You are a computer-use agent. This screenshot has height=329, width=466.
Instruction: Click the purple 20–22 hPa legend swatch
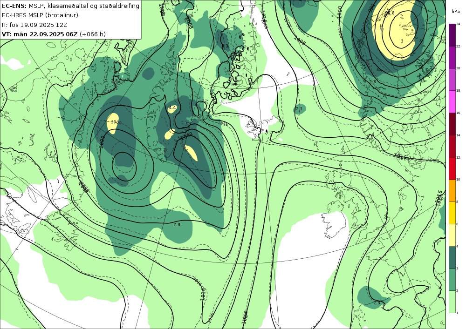(x=452, y=57)
